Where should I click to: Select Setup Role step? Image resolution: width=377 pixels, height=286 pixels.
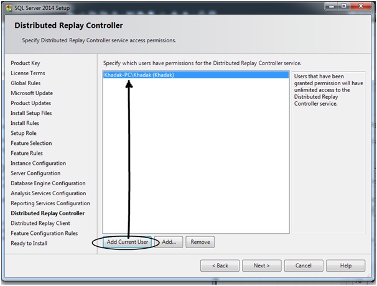coord(24,133)
